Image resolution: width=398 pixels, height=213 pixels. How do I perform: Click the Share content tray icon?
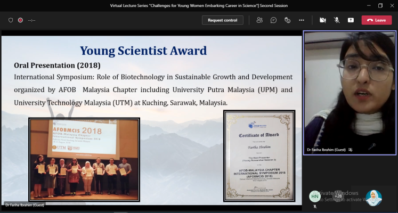pyautogui.click(x=351, y=20)
